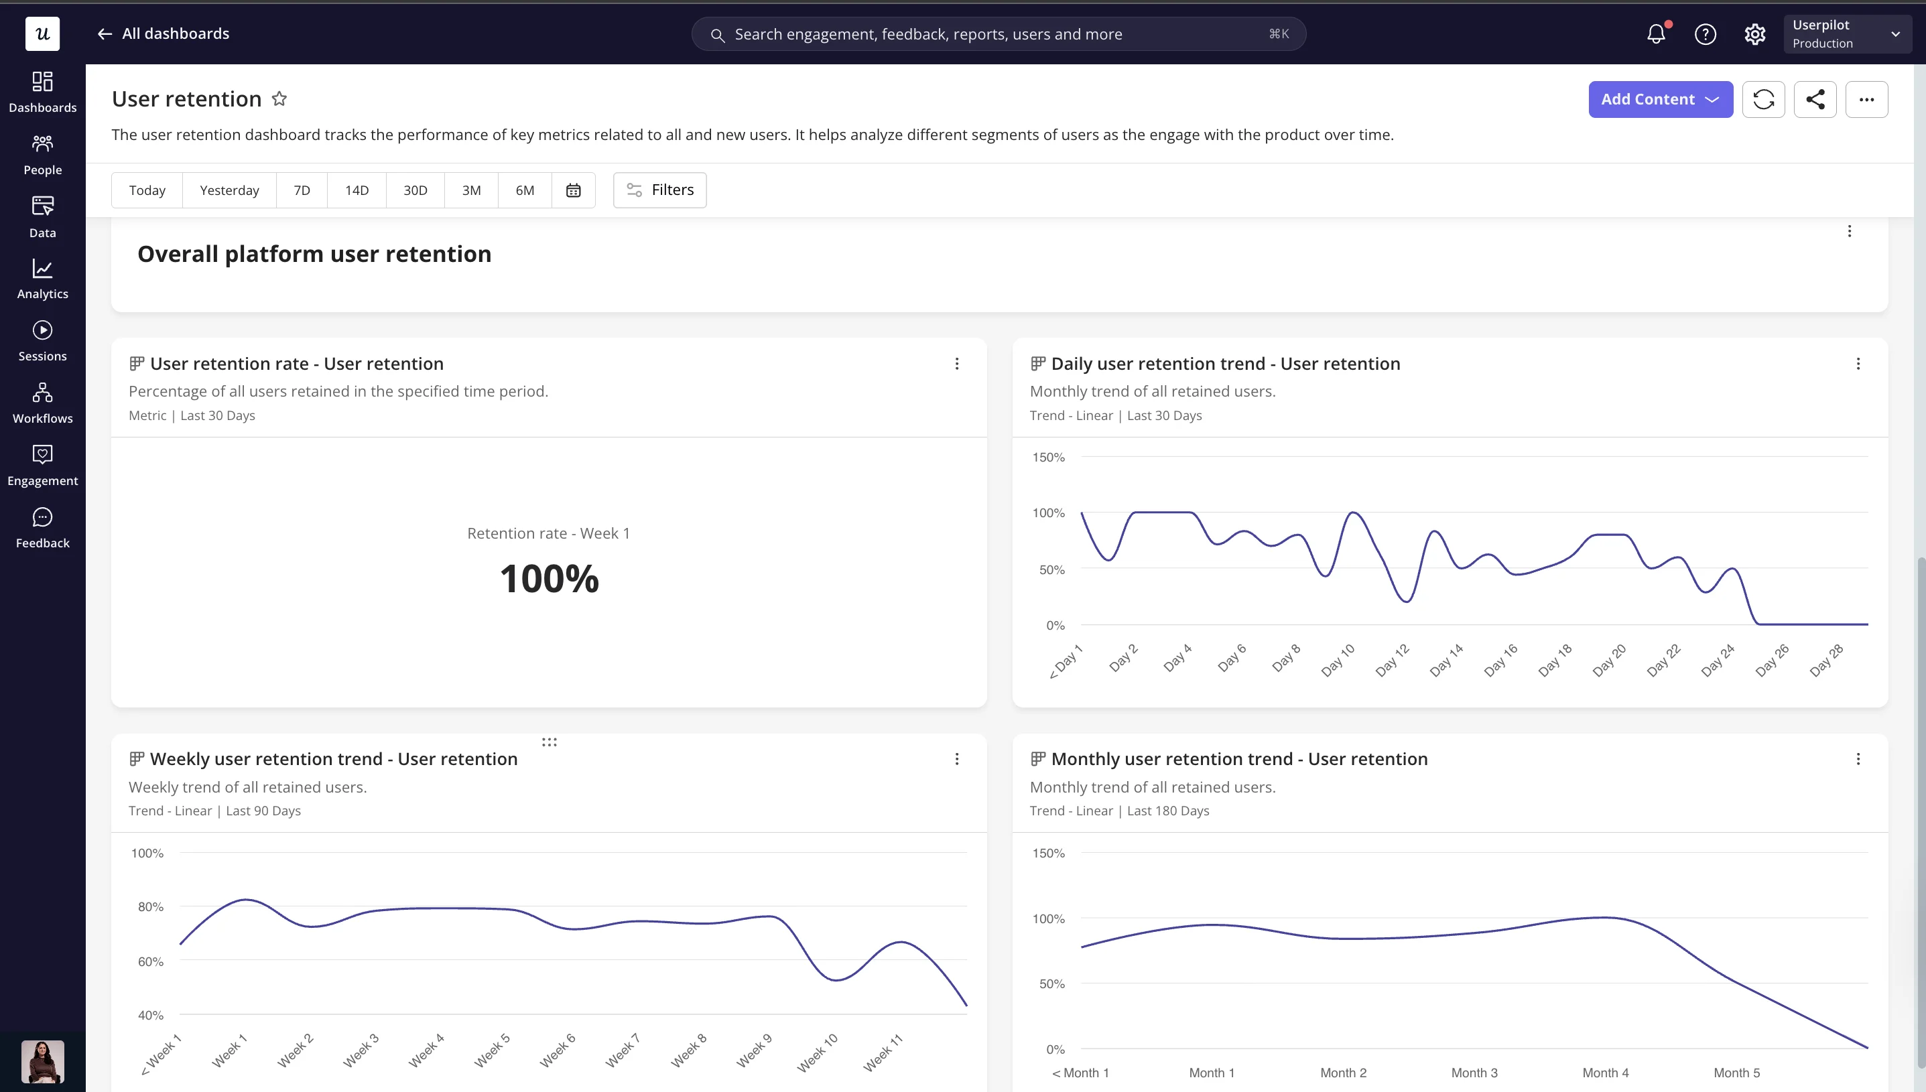Go back to All dashboards
Image resolution: width=1926 pixels, height=1092 pixels.
(x=164, y=33)
